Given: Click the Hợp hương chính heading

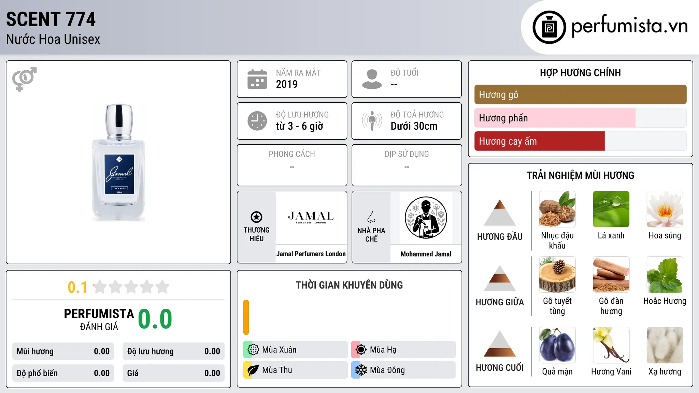Looking at the screenshot, I should [x=580, y=73].
